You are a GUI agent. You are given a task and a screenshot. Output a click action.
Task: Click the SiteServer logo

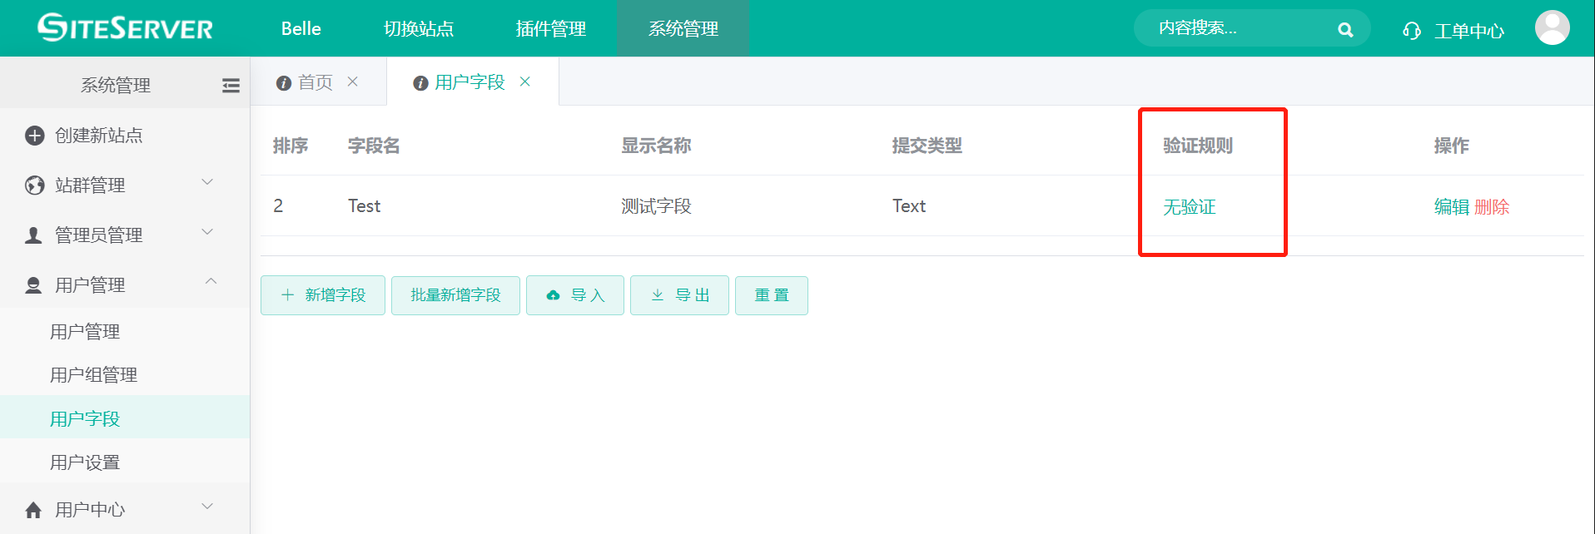click(x=126, y=27)
